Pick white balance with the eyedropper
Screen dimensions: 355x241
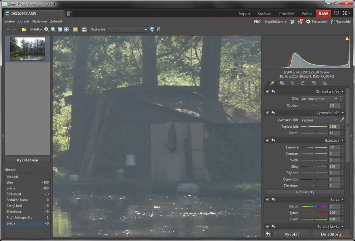(342, 120)
